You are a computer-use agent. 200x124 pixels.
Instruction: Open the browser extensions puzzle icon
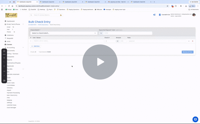pos(176,6)
